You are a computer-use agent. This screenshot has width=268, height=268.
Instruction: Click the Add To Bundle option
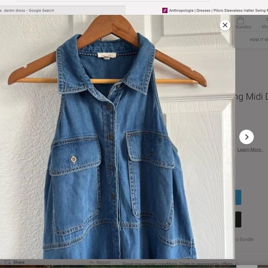(x=244, y=239)
